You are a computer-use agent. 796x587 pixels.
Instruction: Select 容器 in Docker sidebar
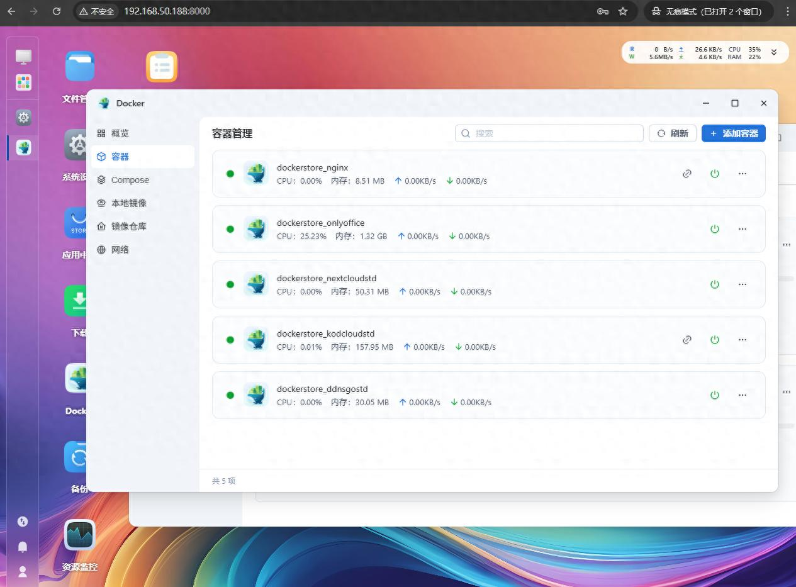(143, 157)
